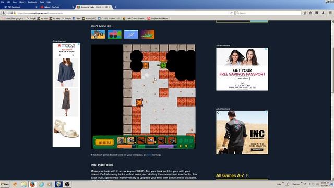The height and width of the screenshot is (188, 334).
Task: Click the yellow menu button in game
Action: [104, 142]
